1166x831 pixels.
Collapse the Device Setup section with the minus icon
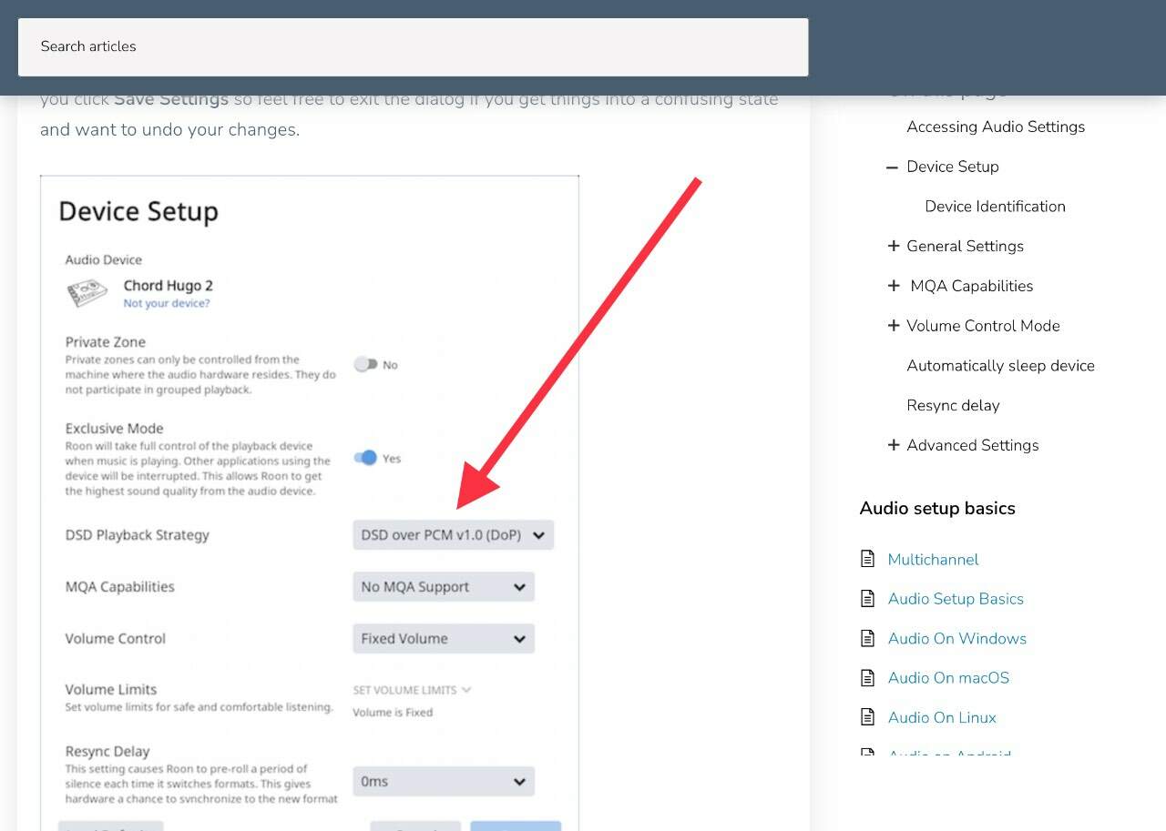tap(892, 167)
